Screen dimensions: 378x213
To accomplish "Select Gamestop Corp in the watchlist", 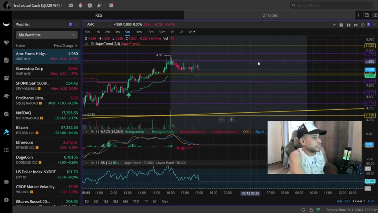I will point(47,71).
